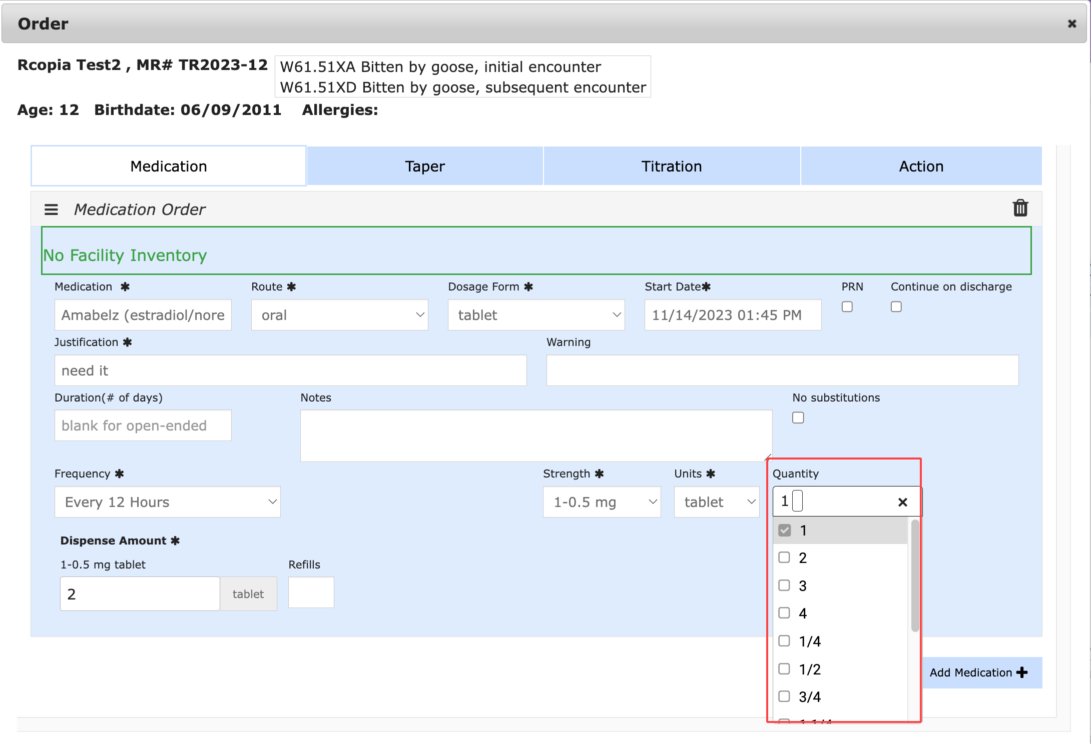This screenshot has height=744, width=1091.
Task: Go to the Action tab
Action: [x=921, y=166]
